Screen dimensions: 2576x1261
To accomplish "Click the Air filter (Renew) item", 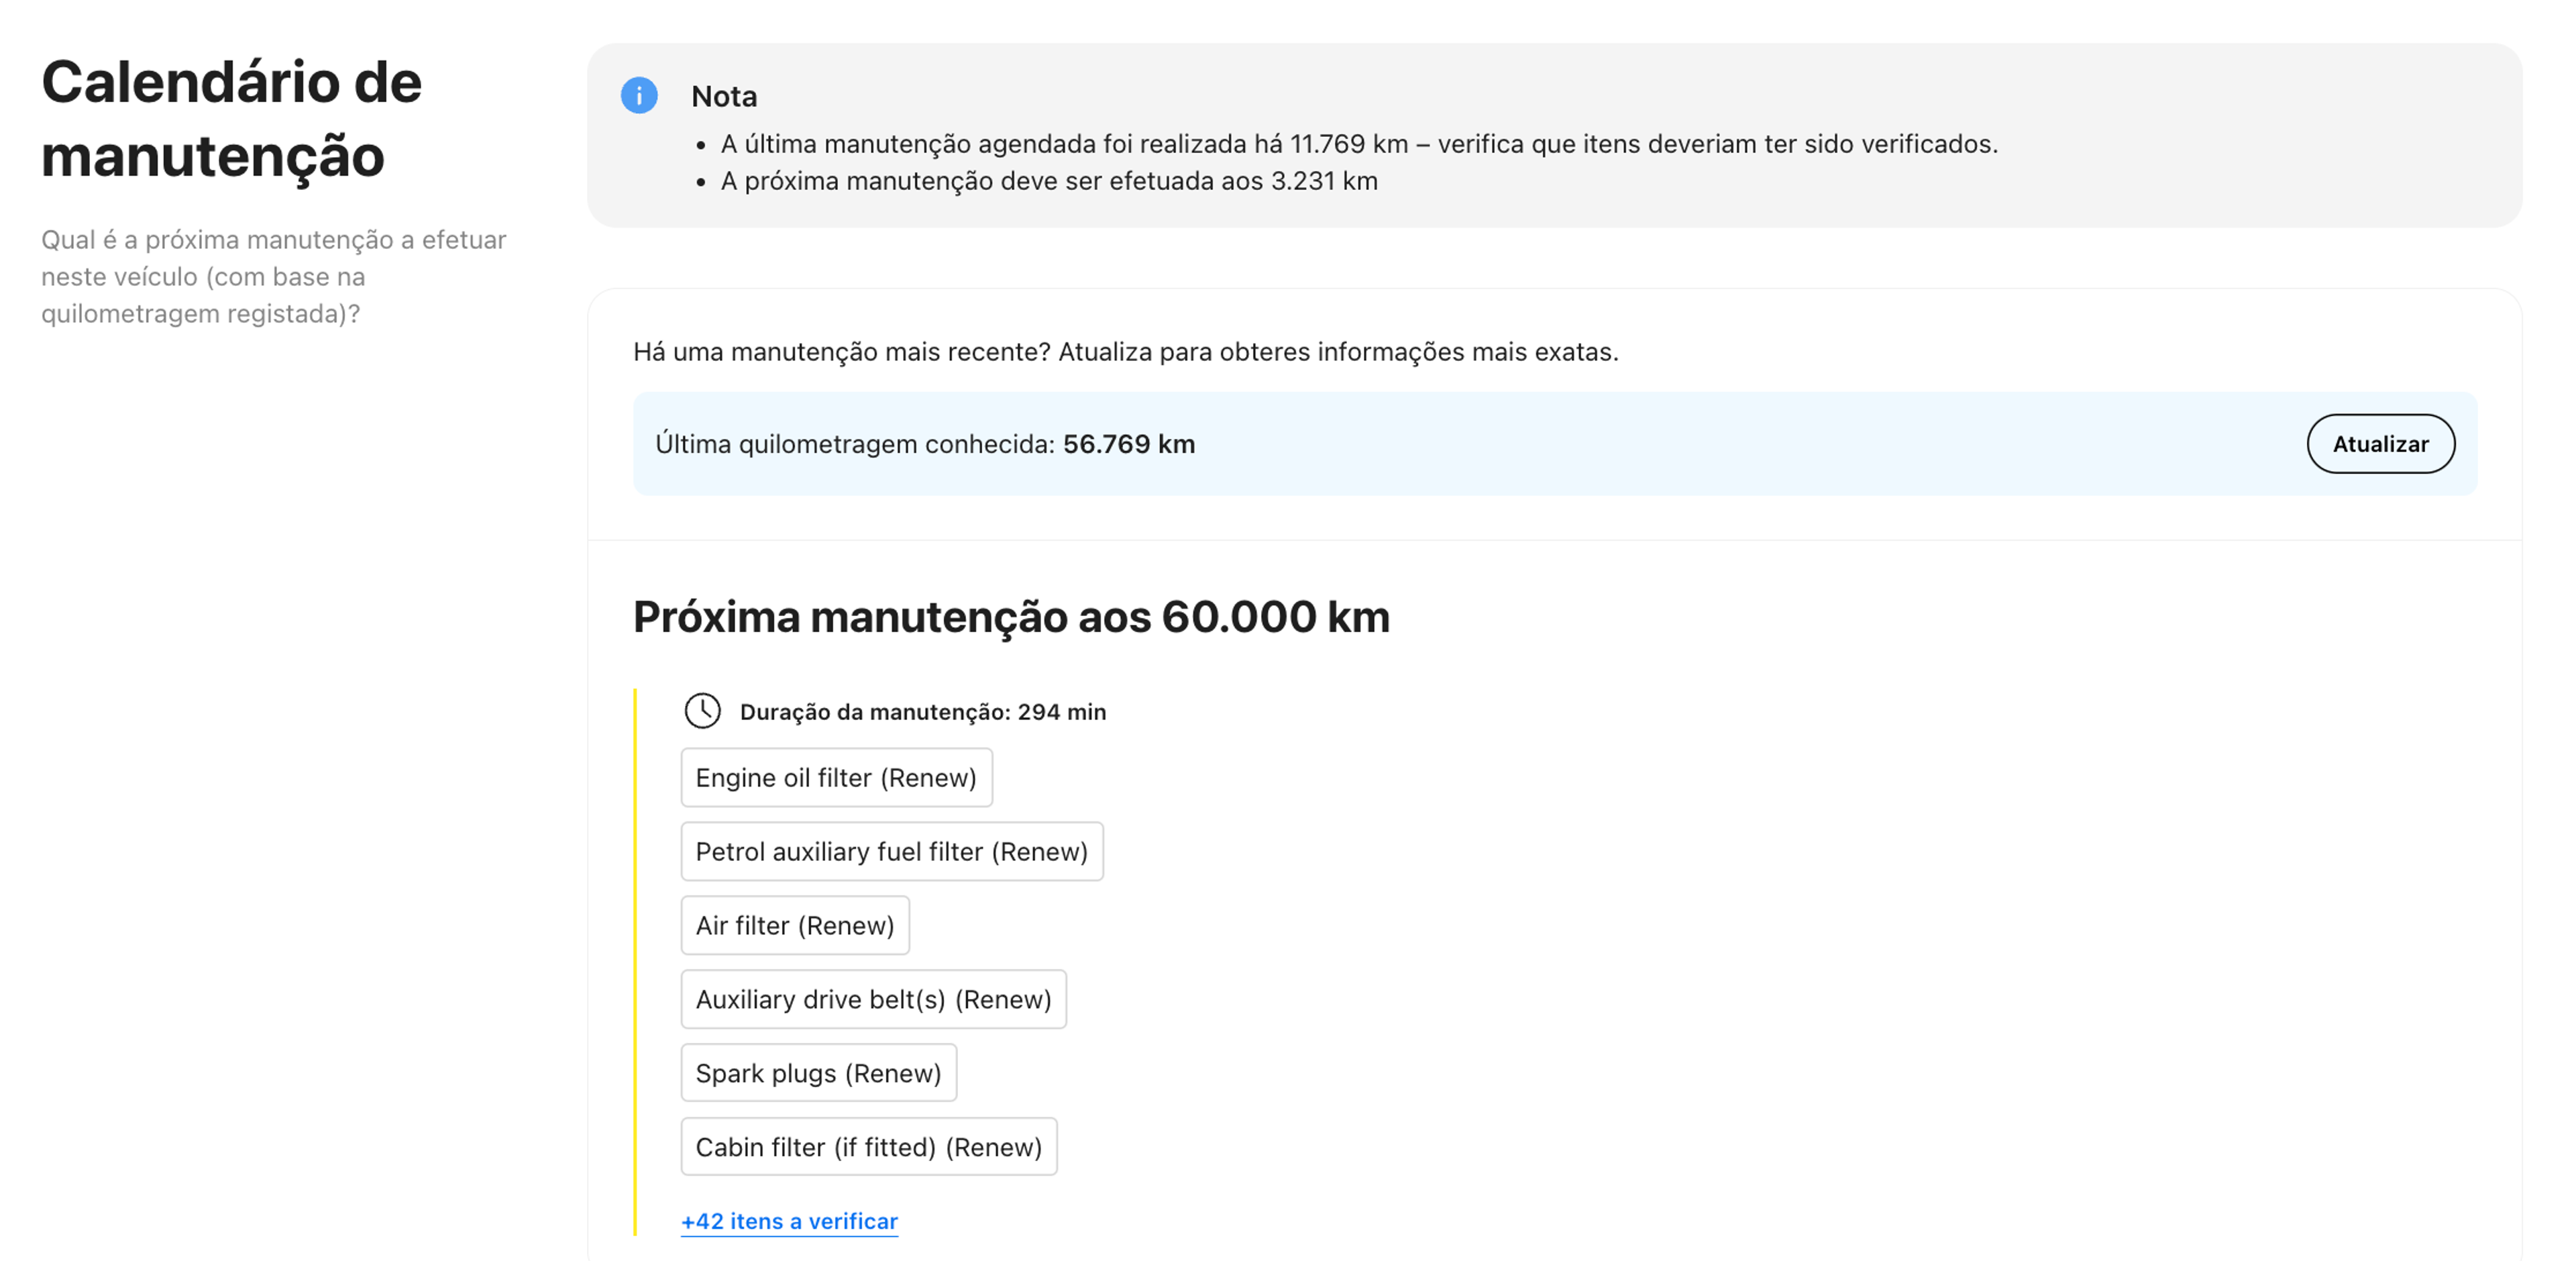I will point(795,925).
